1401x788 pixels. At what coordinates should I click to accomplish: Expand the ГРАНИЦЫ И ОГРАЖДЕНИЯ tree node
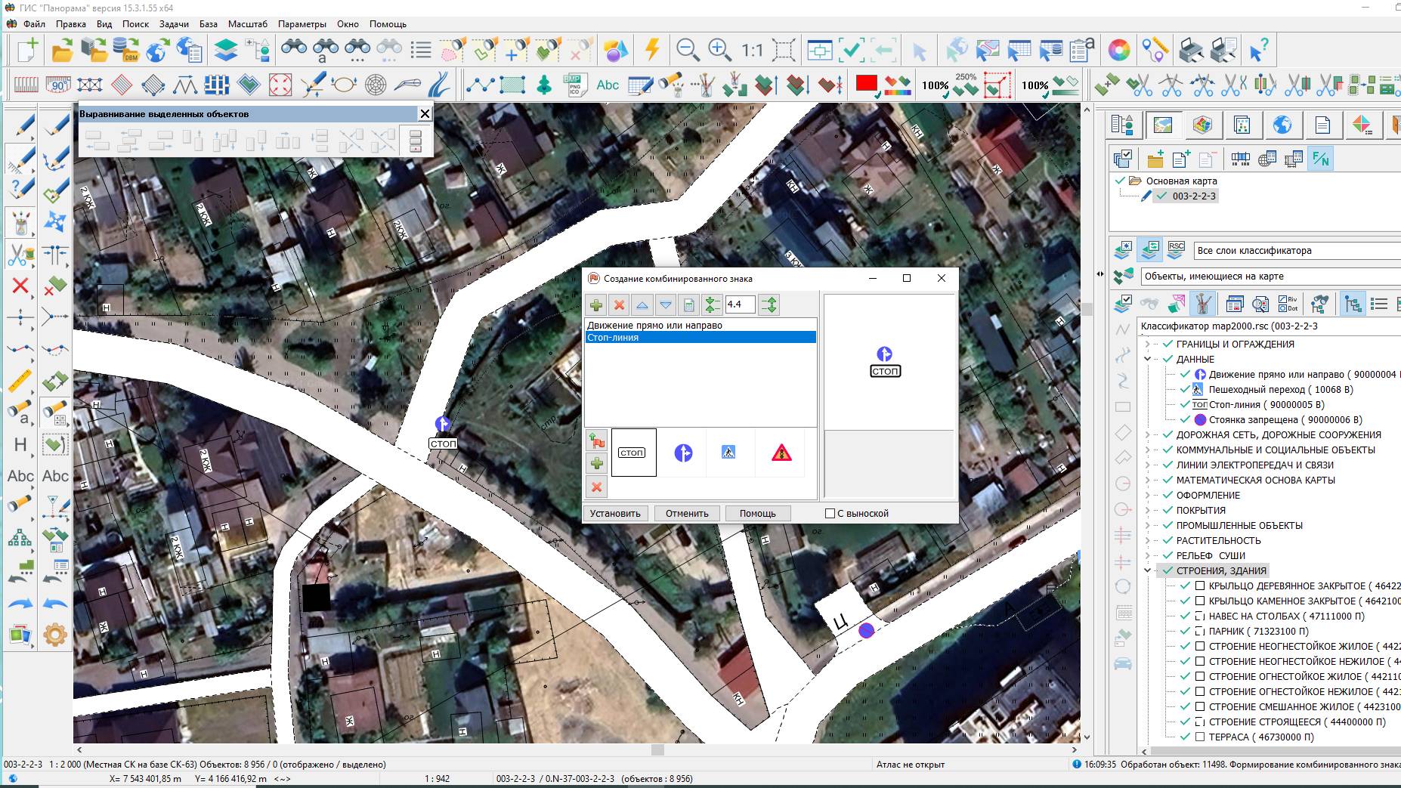(1148, 345)
